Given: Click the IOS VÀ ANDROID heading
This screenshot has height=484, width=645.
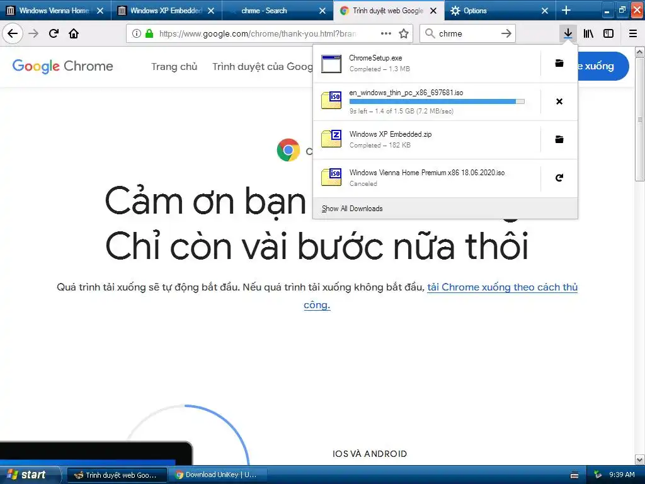Looking at the screenshot, I should (x=370, y=454).
